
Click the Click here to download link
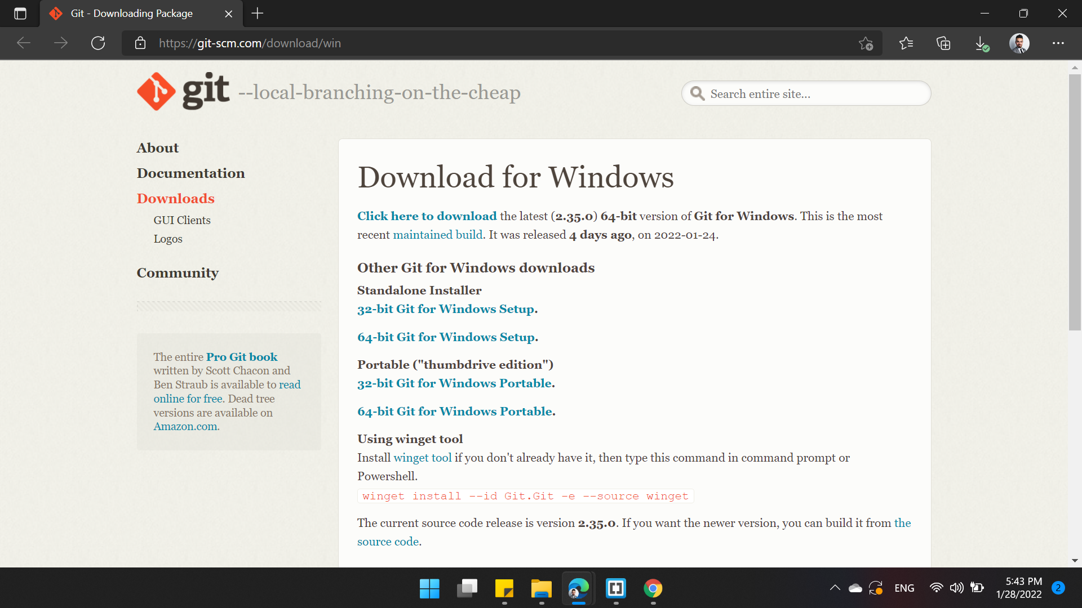[427, 216]
